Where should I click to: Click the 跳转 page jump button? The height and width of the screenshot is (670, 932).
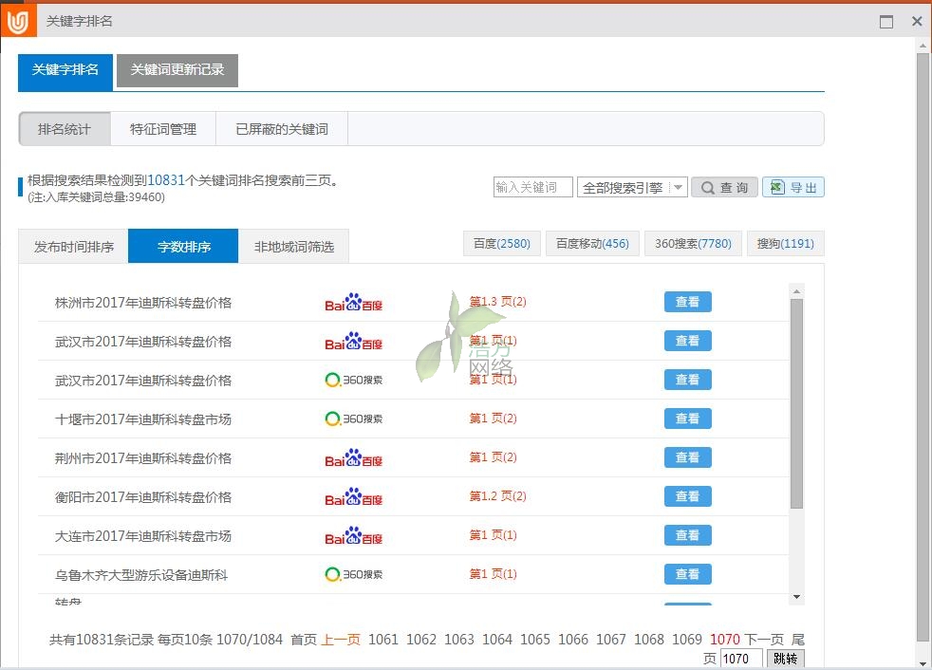click(785, 659)
